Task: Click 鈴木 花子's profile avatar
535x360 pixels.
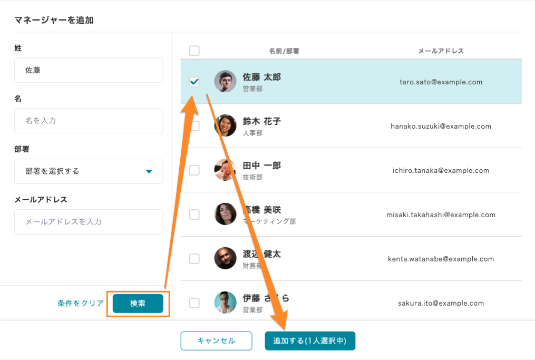Action: [x=225, y=126]
